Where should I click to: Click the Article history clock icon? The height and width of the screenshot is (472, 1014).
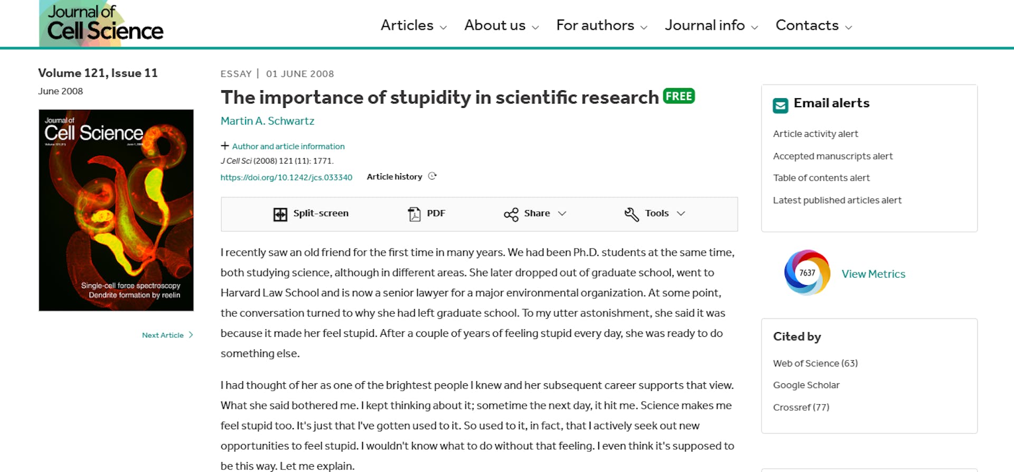[433, 176]
